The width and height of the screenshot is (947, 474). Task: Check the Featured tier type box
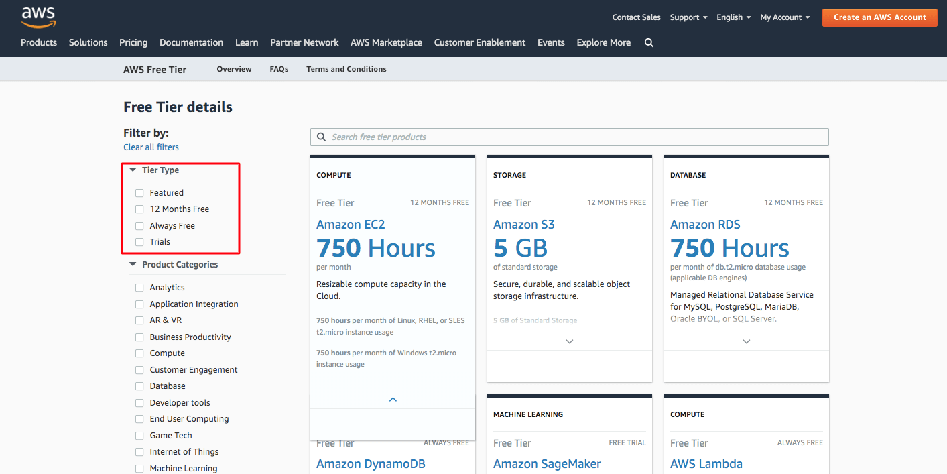coord(139,193)
